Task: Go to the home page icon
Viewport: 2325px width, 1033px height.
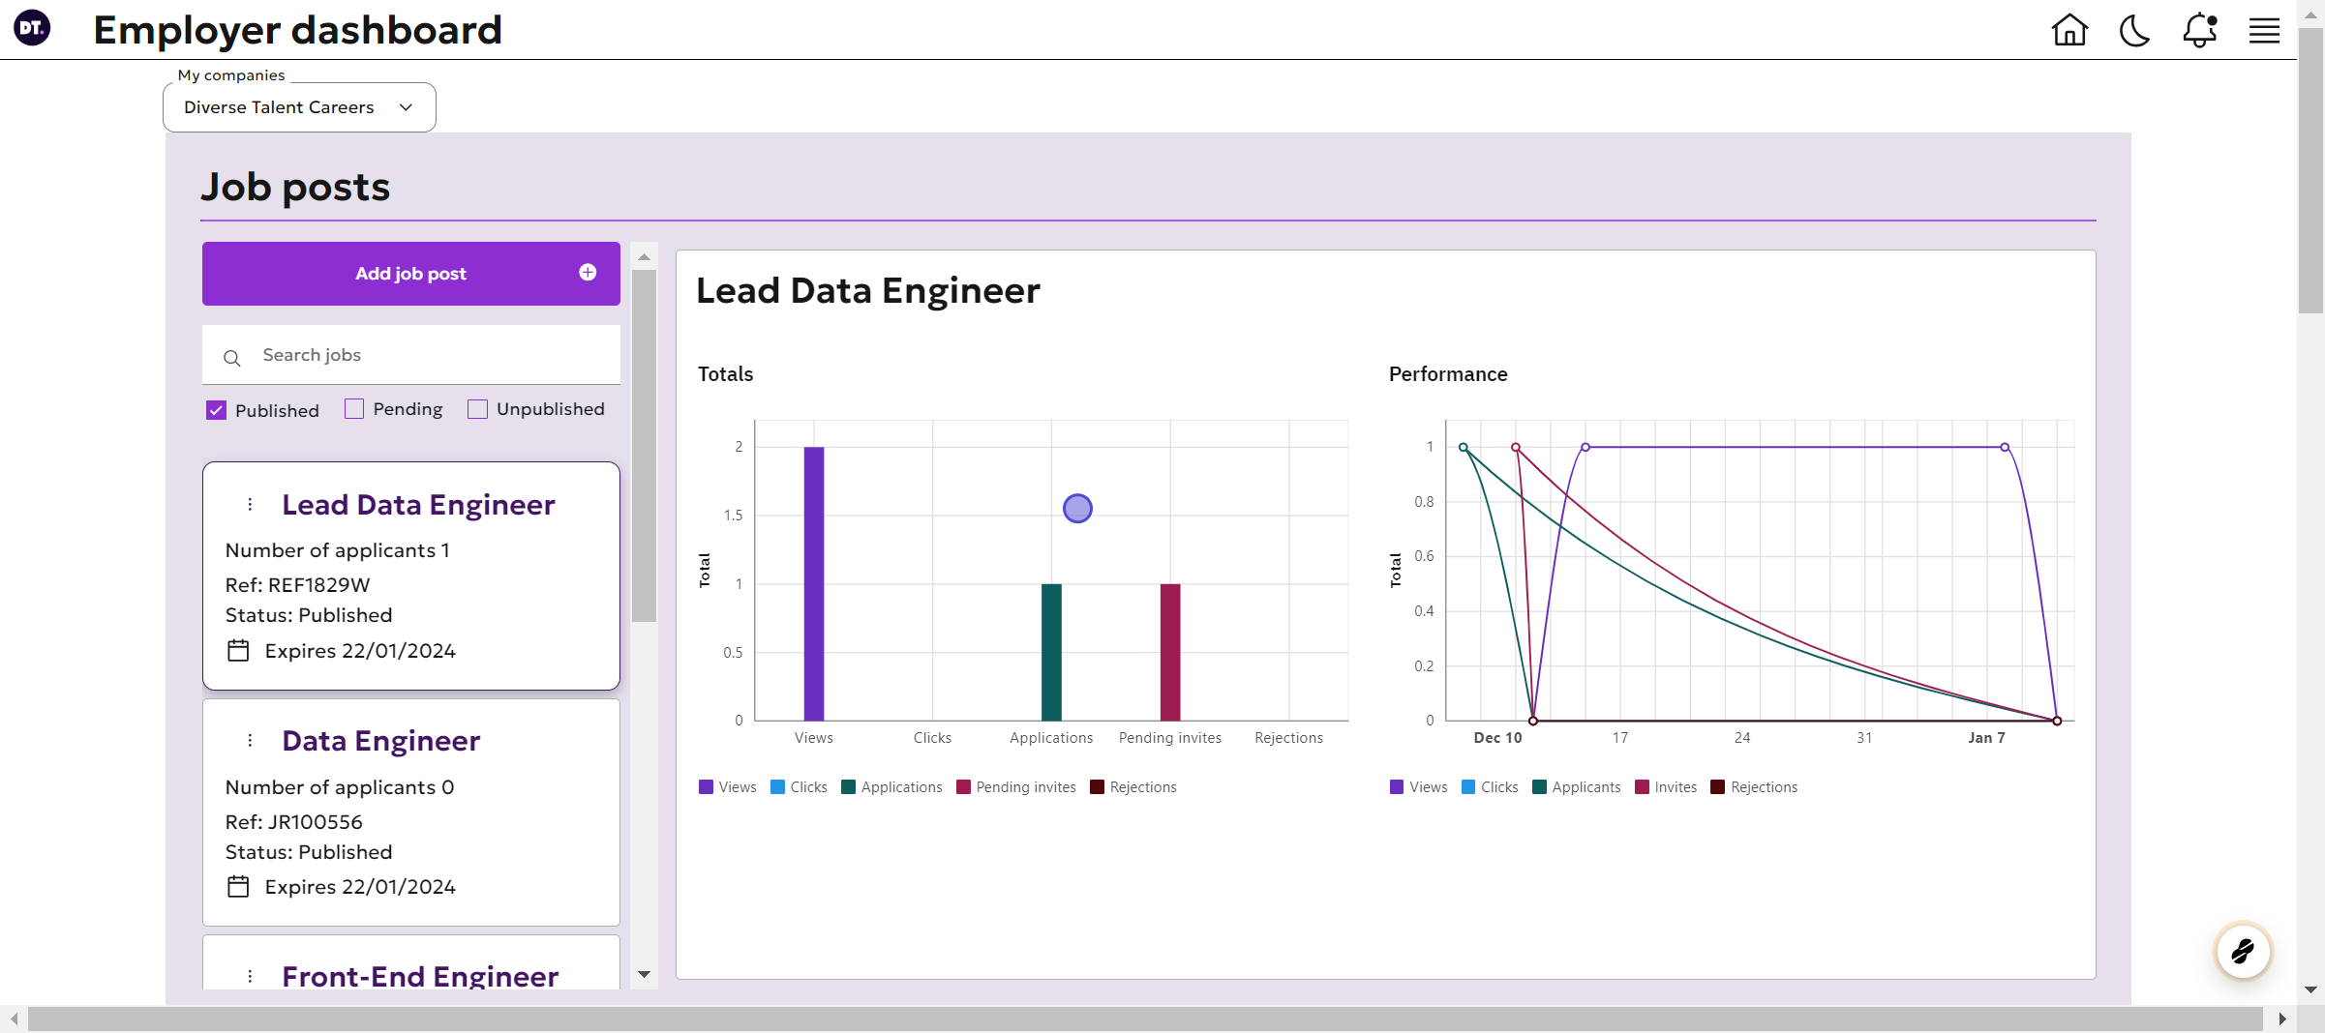Action: pos(2069,30)
